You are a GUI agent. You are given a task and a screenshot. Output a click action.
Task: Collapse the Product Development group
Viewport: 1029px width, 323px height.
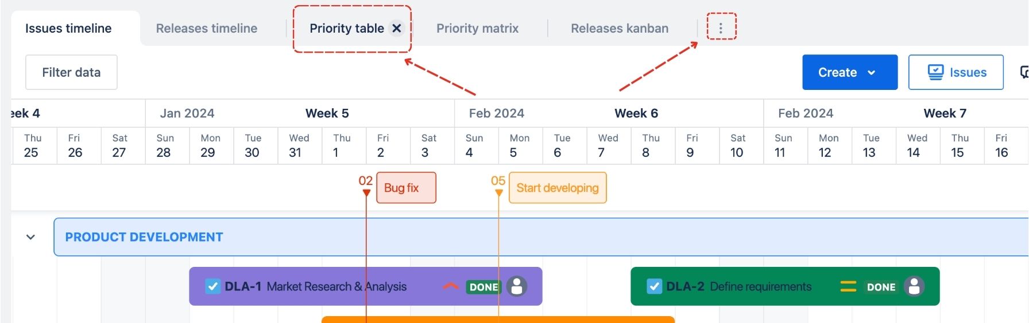[x=31, y=237]
